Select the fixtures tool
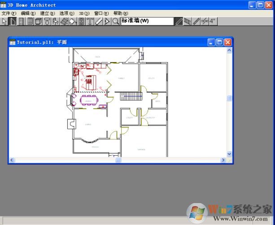Image resolution: width=275 pixels, height=225 pixels. (47, 21)
